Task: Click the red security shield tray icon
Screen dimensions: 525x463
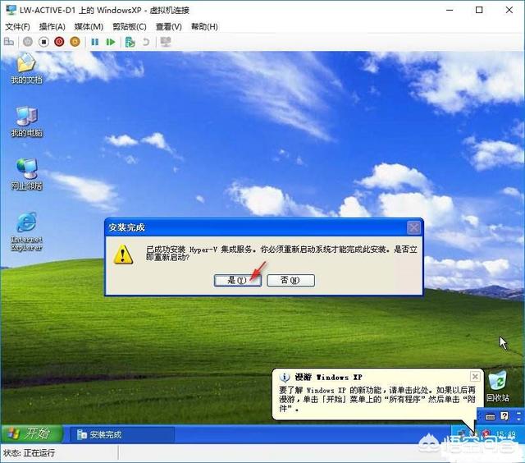Action: [x=486, y=434]
